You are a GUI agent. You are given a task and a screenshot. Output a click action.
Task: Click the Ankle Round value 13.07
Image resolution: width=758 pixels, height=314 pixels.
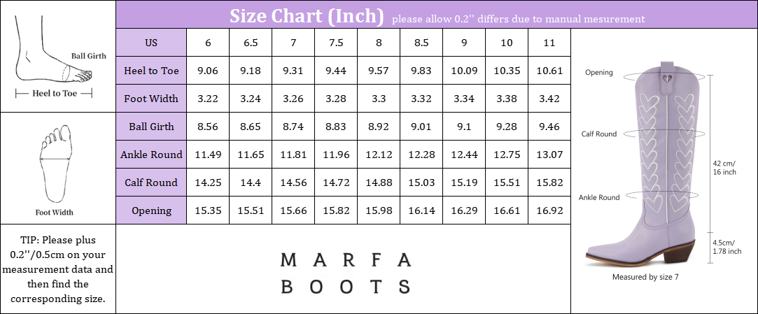549,155
